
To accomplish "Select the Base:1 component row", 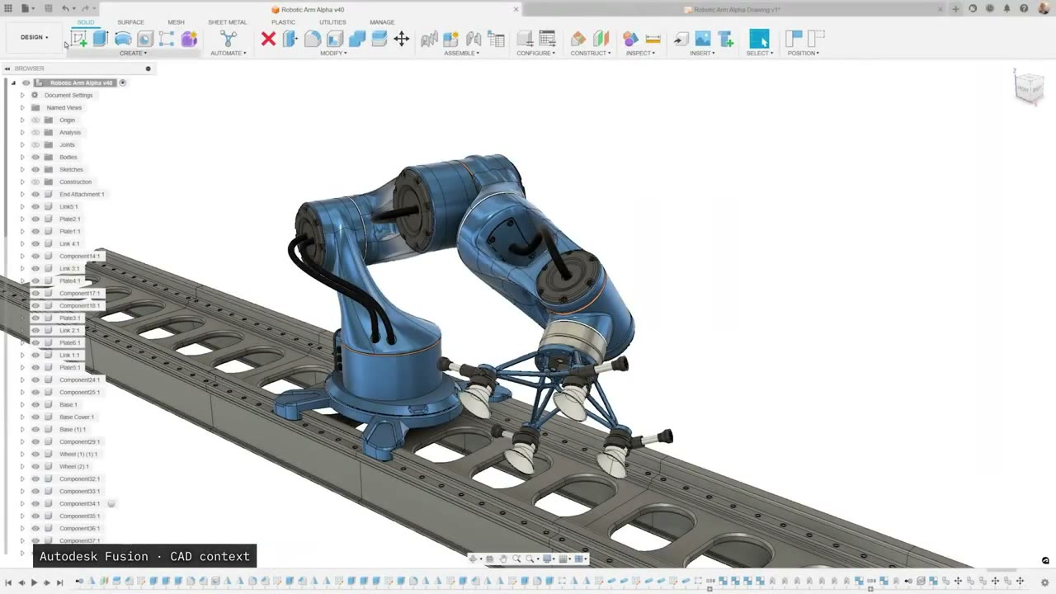I will [x=68, y=404].
